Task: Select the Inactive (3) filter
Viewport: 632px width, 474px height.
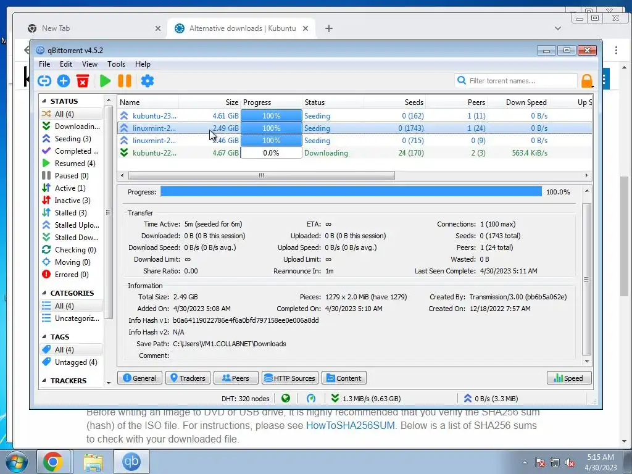Action: [x=72, y=201]
